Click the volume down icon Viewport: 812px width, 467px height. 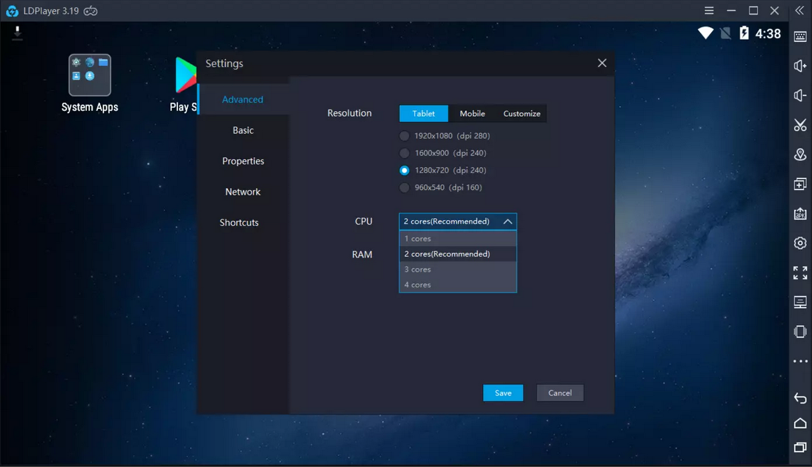pyautogui.click(x=800, y=95)
